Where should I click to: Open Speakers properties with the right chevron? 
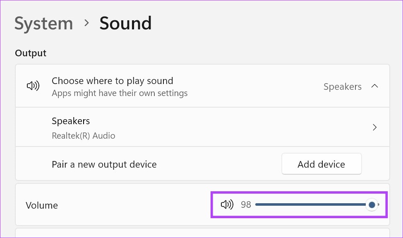tap(374, 127)
